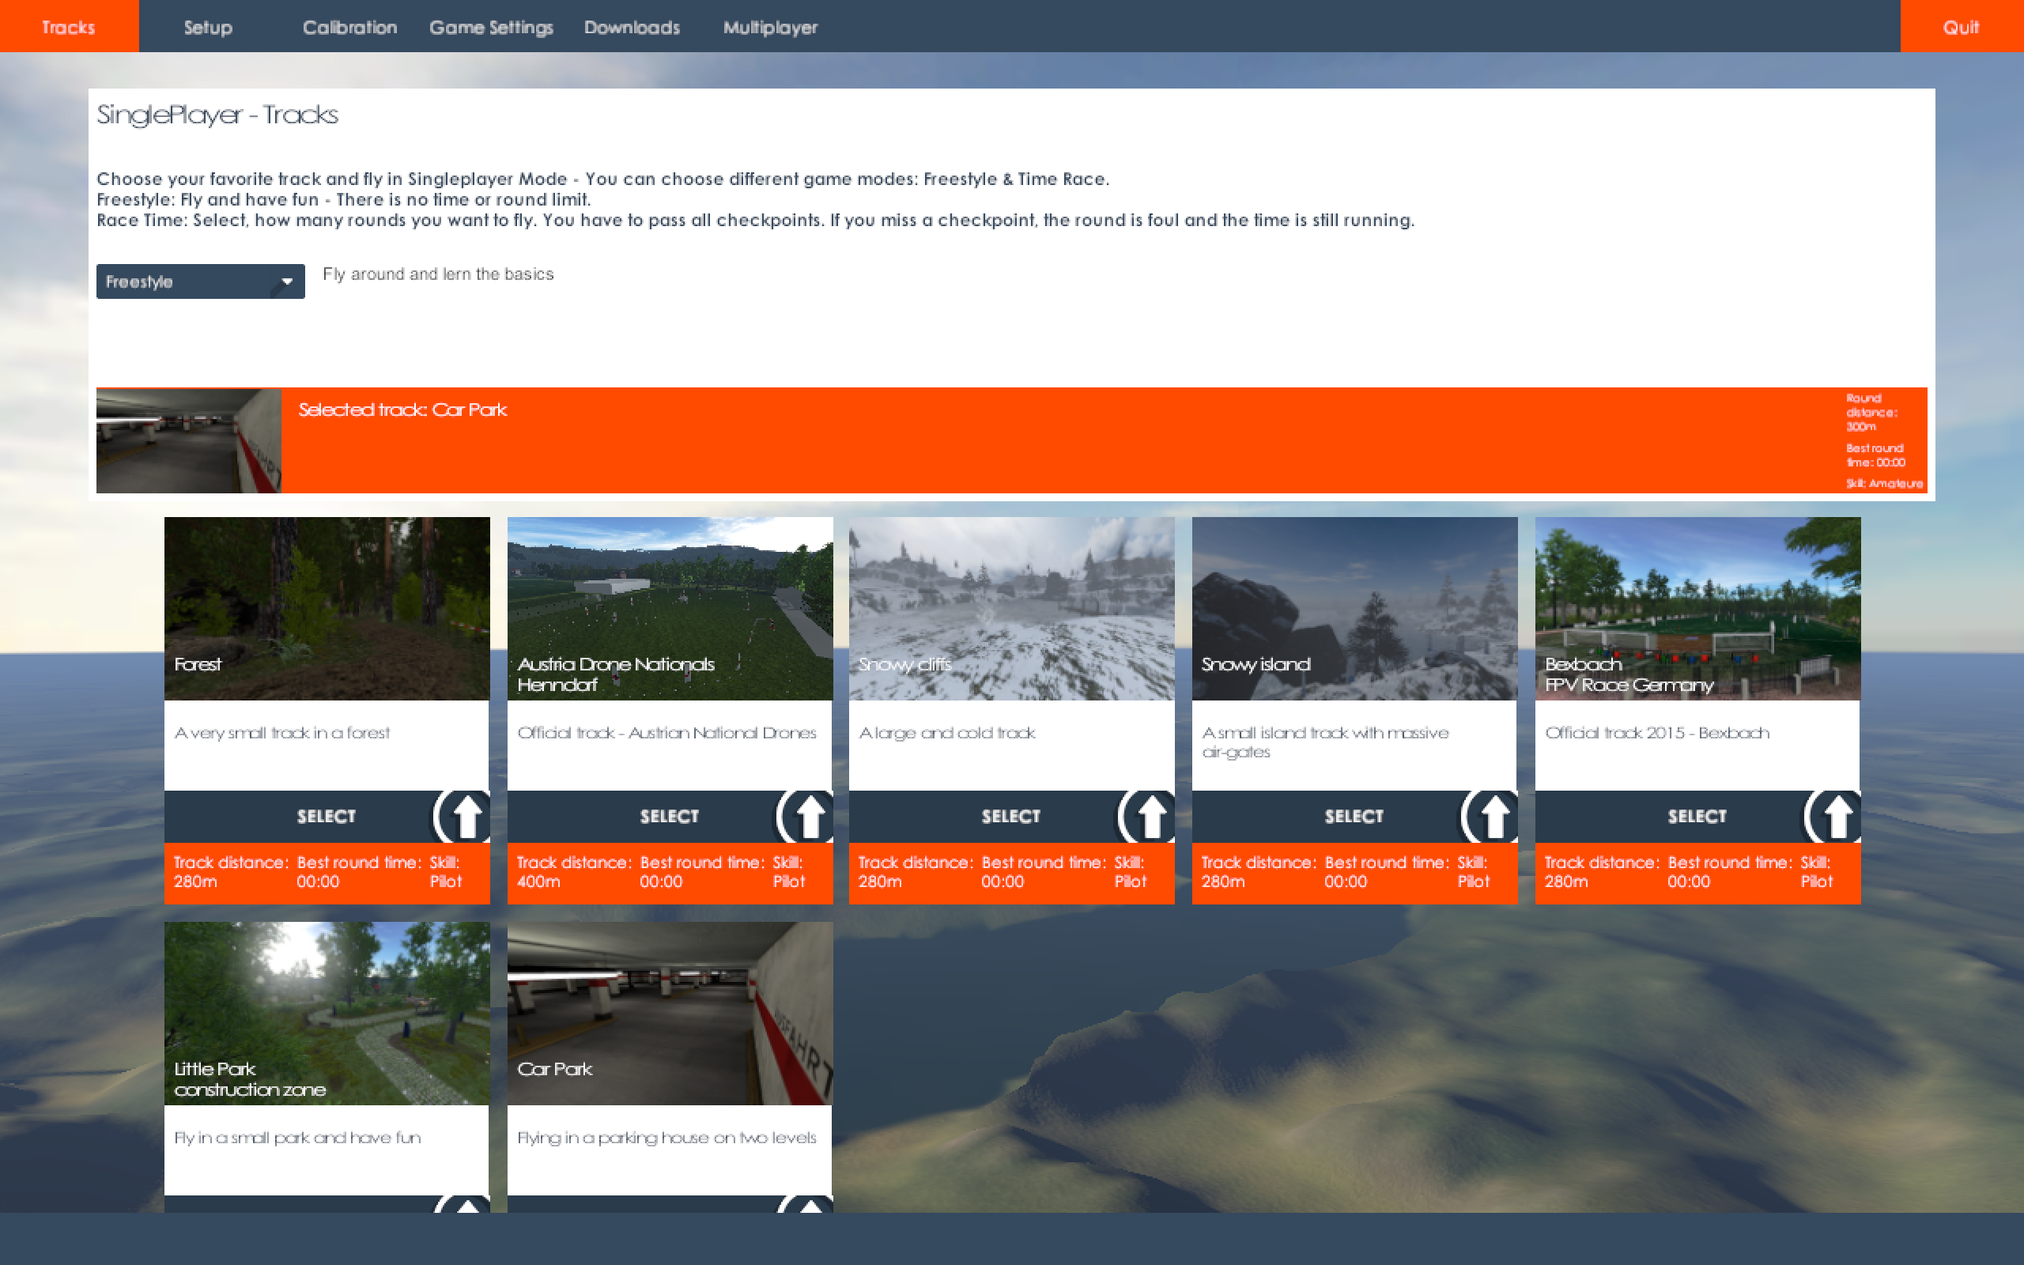
Task: Click 'SinglePlayer - Tracks' heading
Action: coord(217,115)
